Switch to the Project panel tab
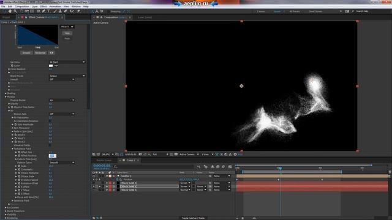The image size is (392, 220). pos(6,17)
